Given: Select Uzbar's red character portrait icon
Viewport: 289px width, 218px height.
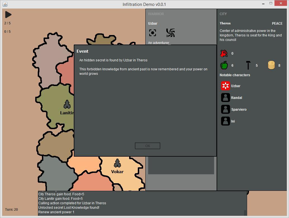Looking at the screenshot, I should (225, 86).
